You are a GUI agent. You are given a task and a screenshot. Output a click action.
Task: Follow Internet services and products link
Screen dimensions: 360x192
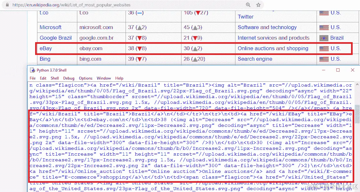(x=273, y=38)
